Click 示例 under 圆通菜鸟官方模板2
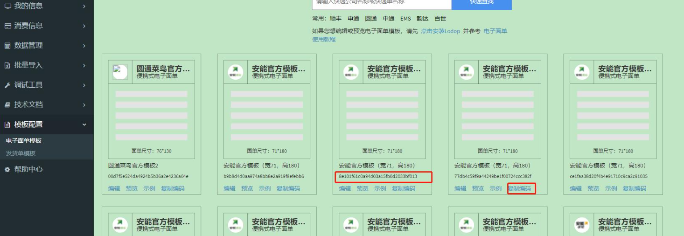 click(x=149, y=189)
